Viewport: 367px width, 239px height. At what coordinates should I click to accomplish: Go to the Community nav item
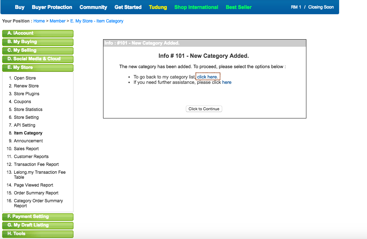(93, 7)
